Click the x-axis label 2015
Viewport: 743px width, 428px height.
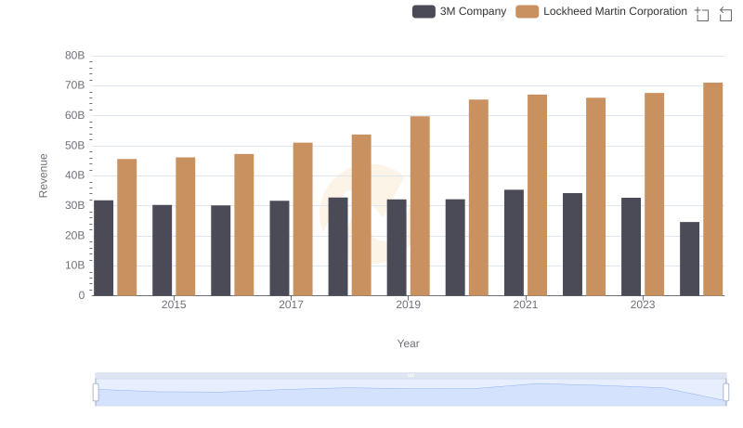click(x=174, y=305)
